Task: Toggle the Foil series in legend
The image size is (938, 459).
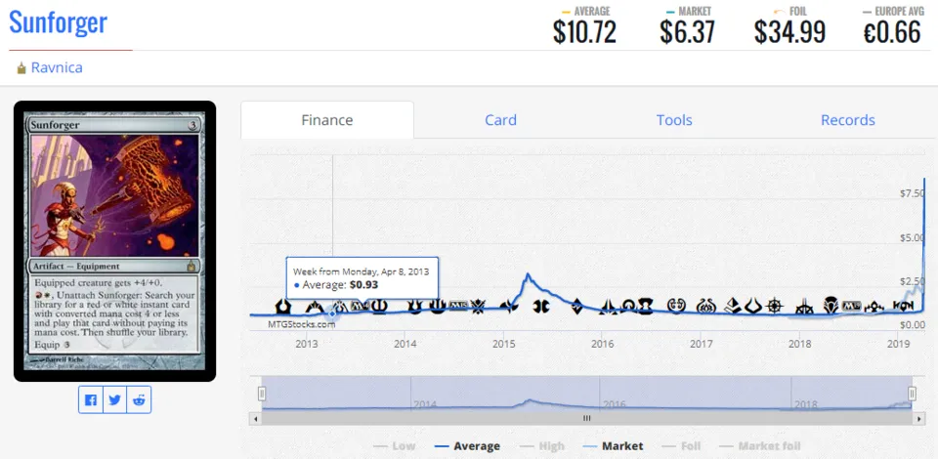Action: click(x=682, y=446)
